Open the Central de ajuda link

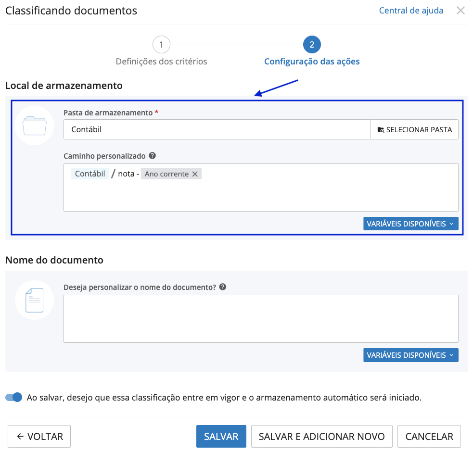411,11
